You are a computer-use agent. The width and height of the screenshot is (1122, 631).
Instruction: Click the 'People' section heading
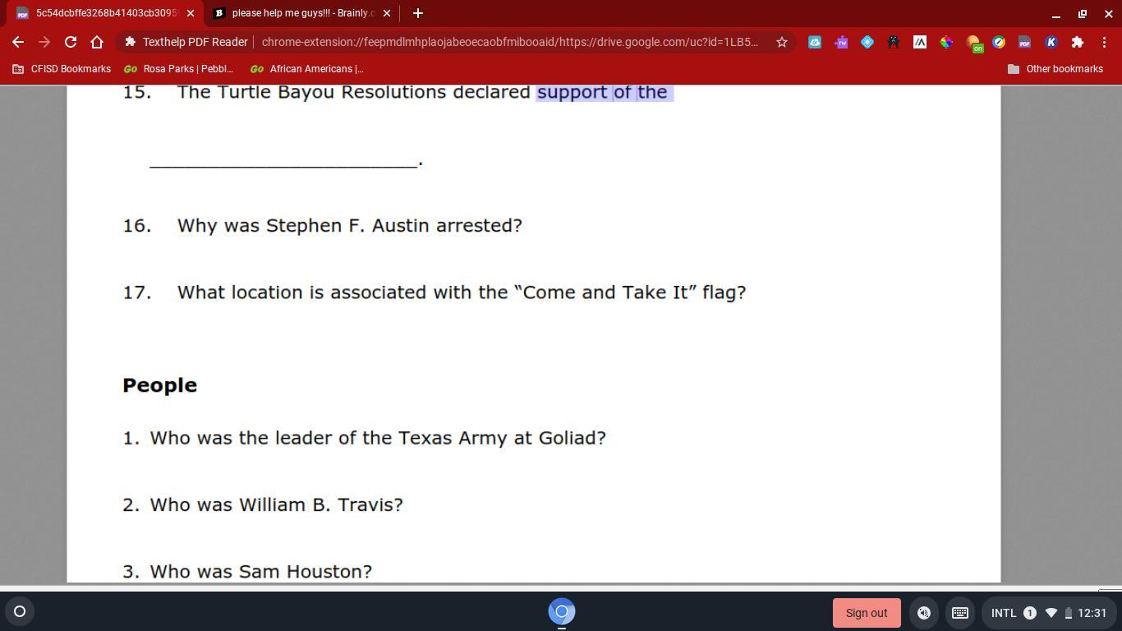(159, 385)
